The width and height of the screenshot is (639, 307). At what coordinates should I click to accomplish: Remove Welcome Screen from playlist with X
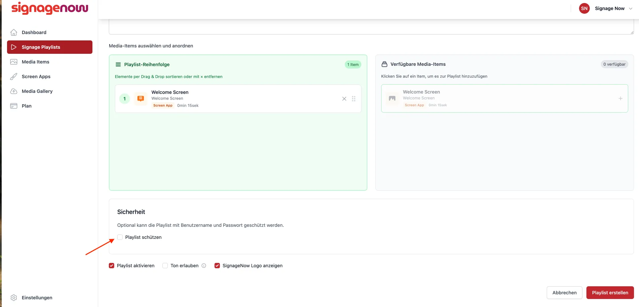tap(344, 99)
